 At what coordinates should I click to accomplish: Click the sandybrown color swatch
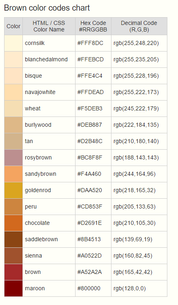[x=13, y=174]
